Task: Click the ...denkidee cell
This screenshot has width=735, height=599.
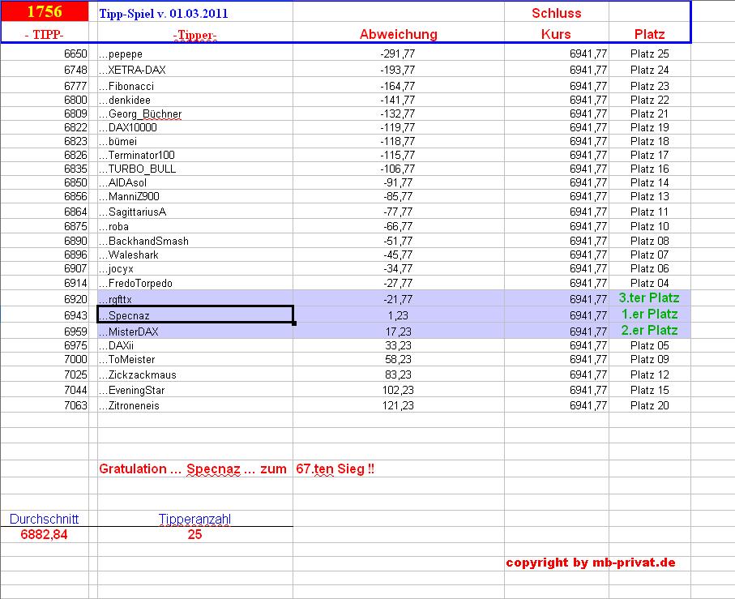Action: pos(195,100)
